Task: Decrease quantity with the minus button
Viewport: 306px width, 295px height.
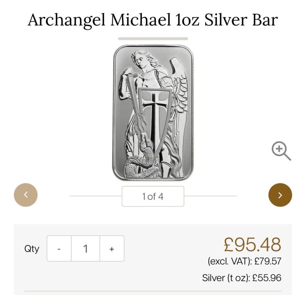Action: pyautogui.click(x=59, y=248)
